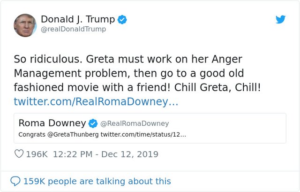300x192 pixels.
Task: Click the Roma Downey name in quoted tweet
Action: 52,123
